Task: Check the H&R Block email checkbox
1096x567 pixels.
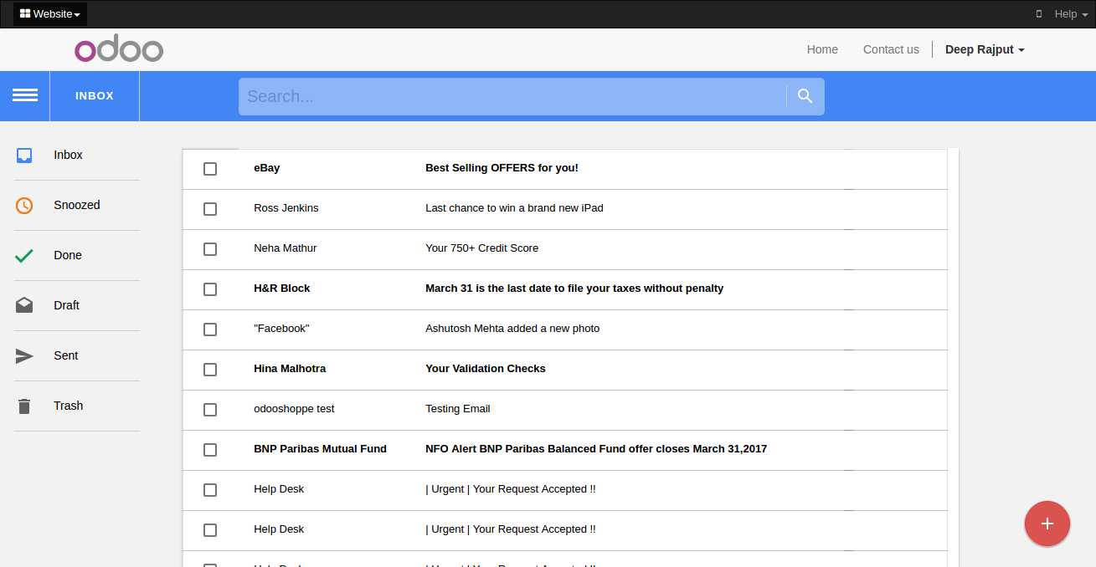Action: 210,289
